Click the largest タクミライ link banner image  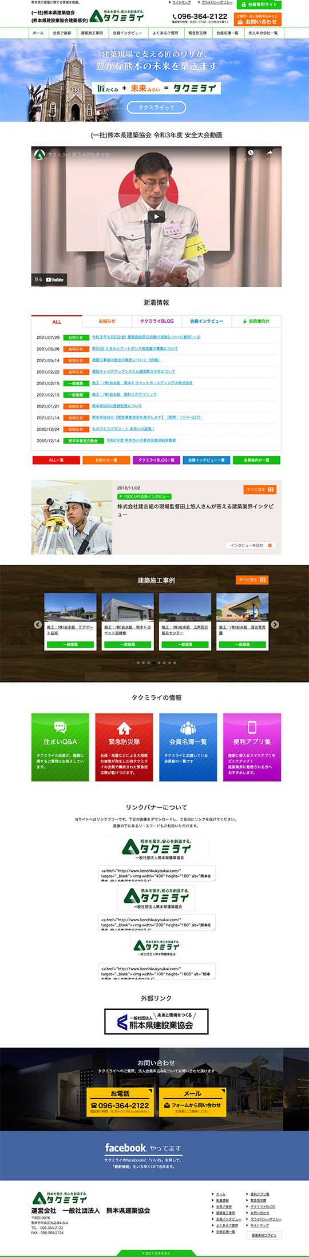pyautogui.click(x=156, y=849)
